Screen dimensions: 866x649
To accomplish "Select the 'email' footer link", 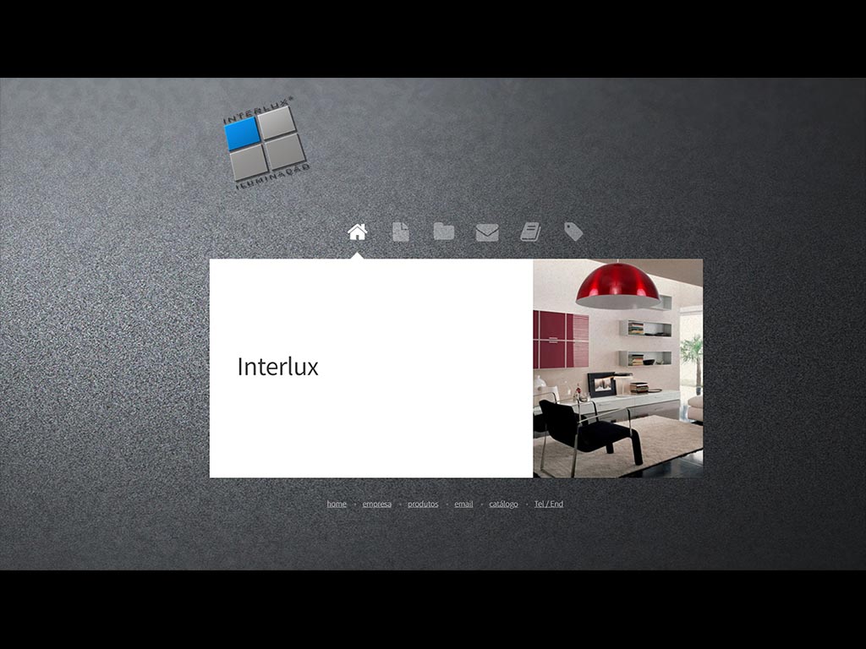I will click(x=463, y=504).
